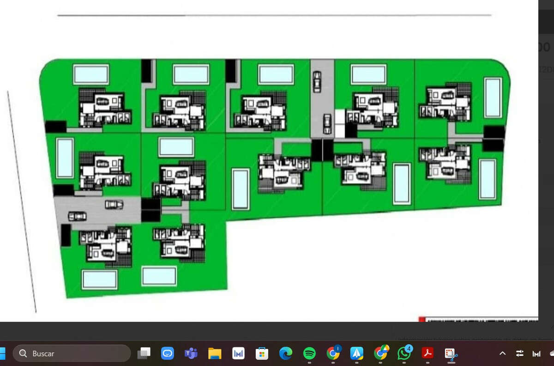Open Chrome icon with blue notification badge
Image resolution: width=554 pixels, height=366 pixels.
coord(333,354)
